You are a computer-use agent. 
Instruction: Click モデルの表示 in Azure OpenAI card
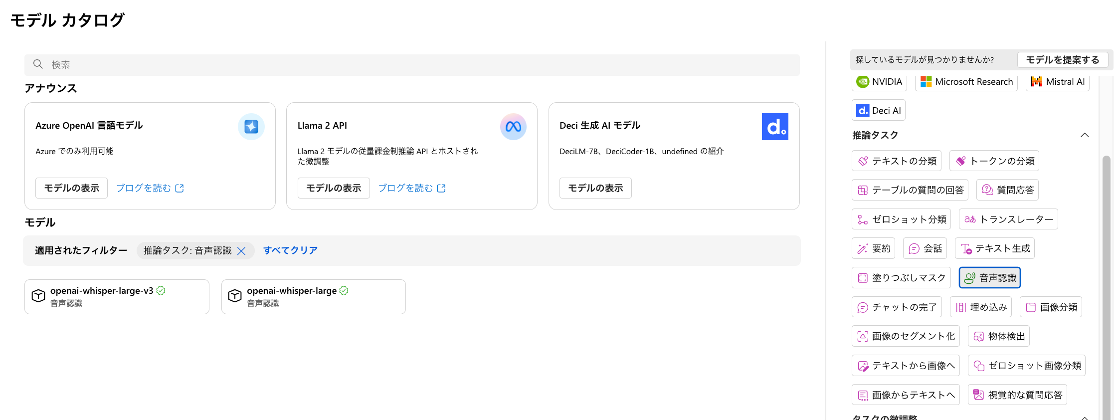[x=72, y=188]
